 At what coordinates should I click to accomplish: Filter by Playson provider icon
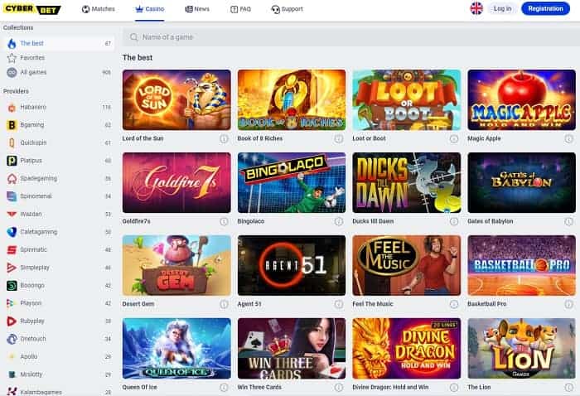tap(10, 303)
